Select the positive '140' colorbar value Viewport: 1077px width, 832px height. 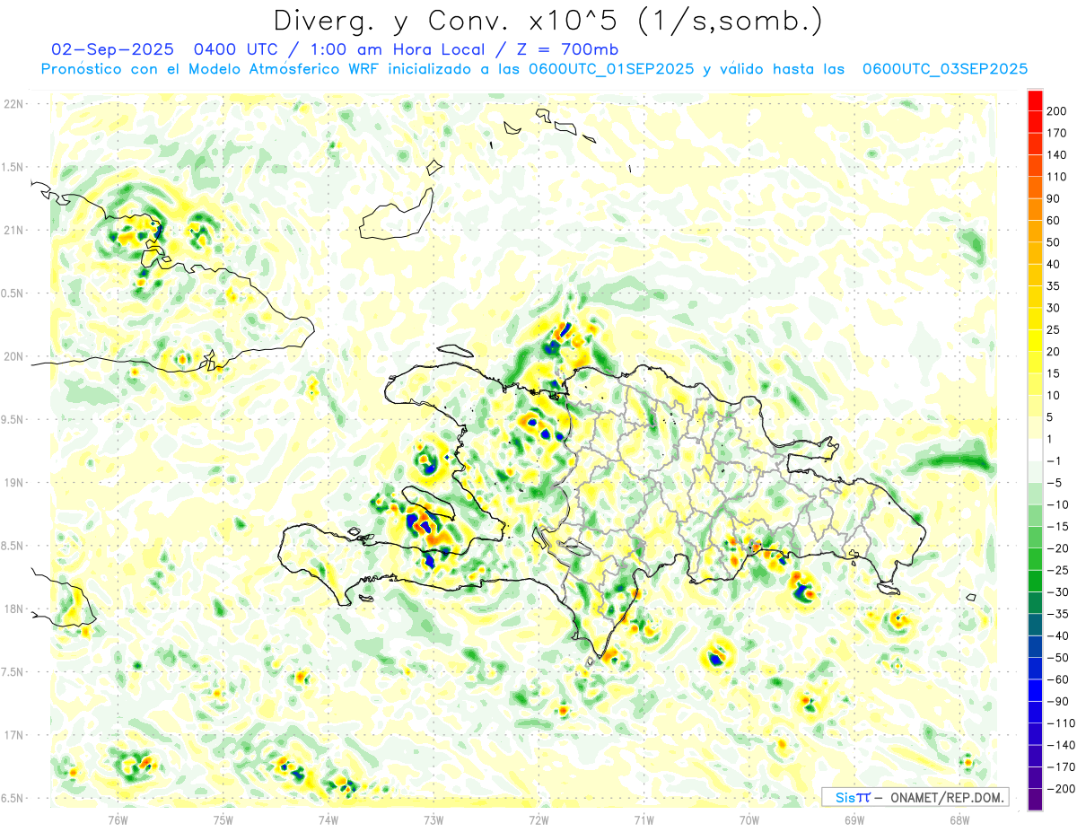(x=1057, y=155)
